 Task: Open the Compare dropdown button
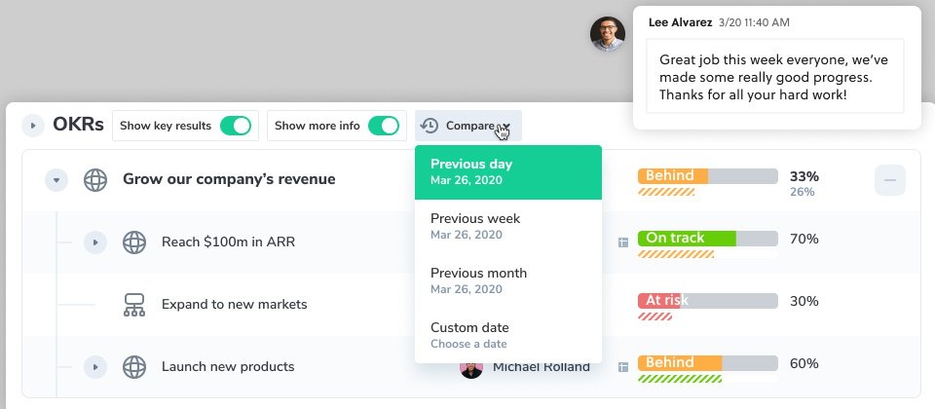click(468, 126)
